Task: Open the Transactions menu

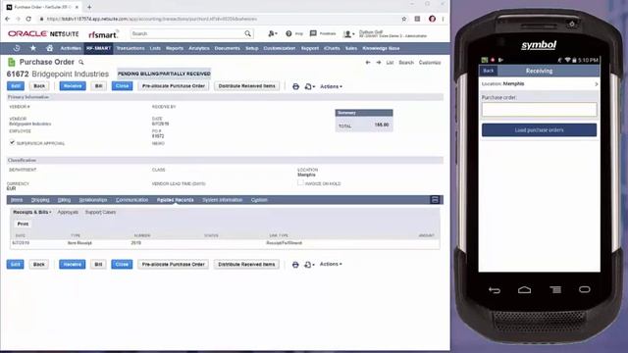Action: tap(131, 48)
